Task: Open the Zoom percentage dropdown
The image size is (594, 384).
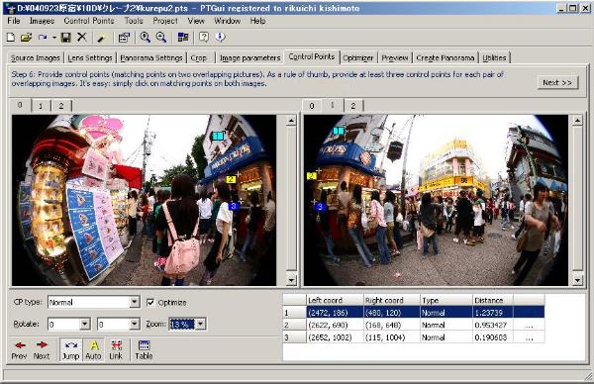Action: pos(201,325)
